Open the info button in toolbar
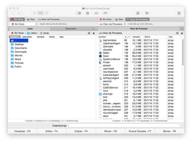The height and width of the screenshot is (143, 192). pyautogui.click(x=87, y=13)
